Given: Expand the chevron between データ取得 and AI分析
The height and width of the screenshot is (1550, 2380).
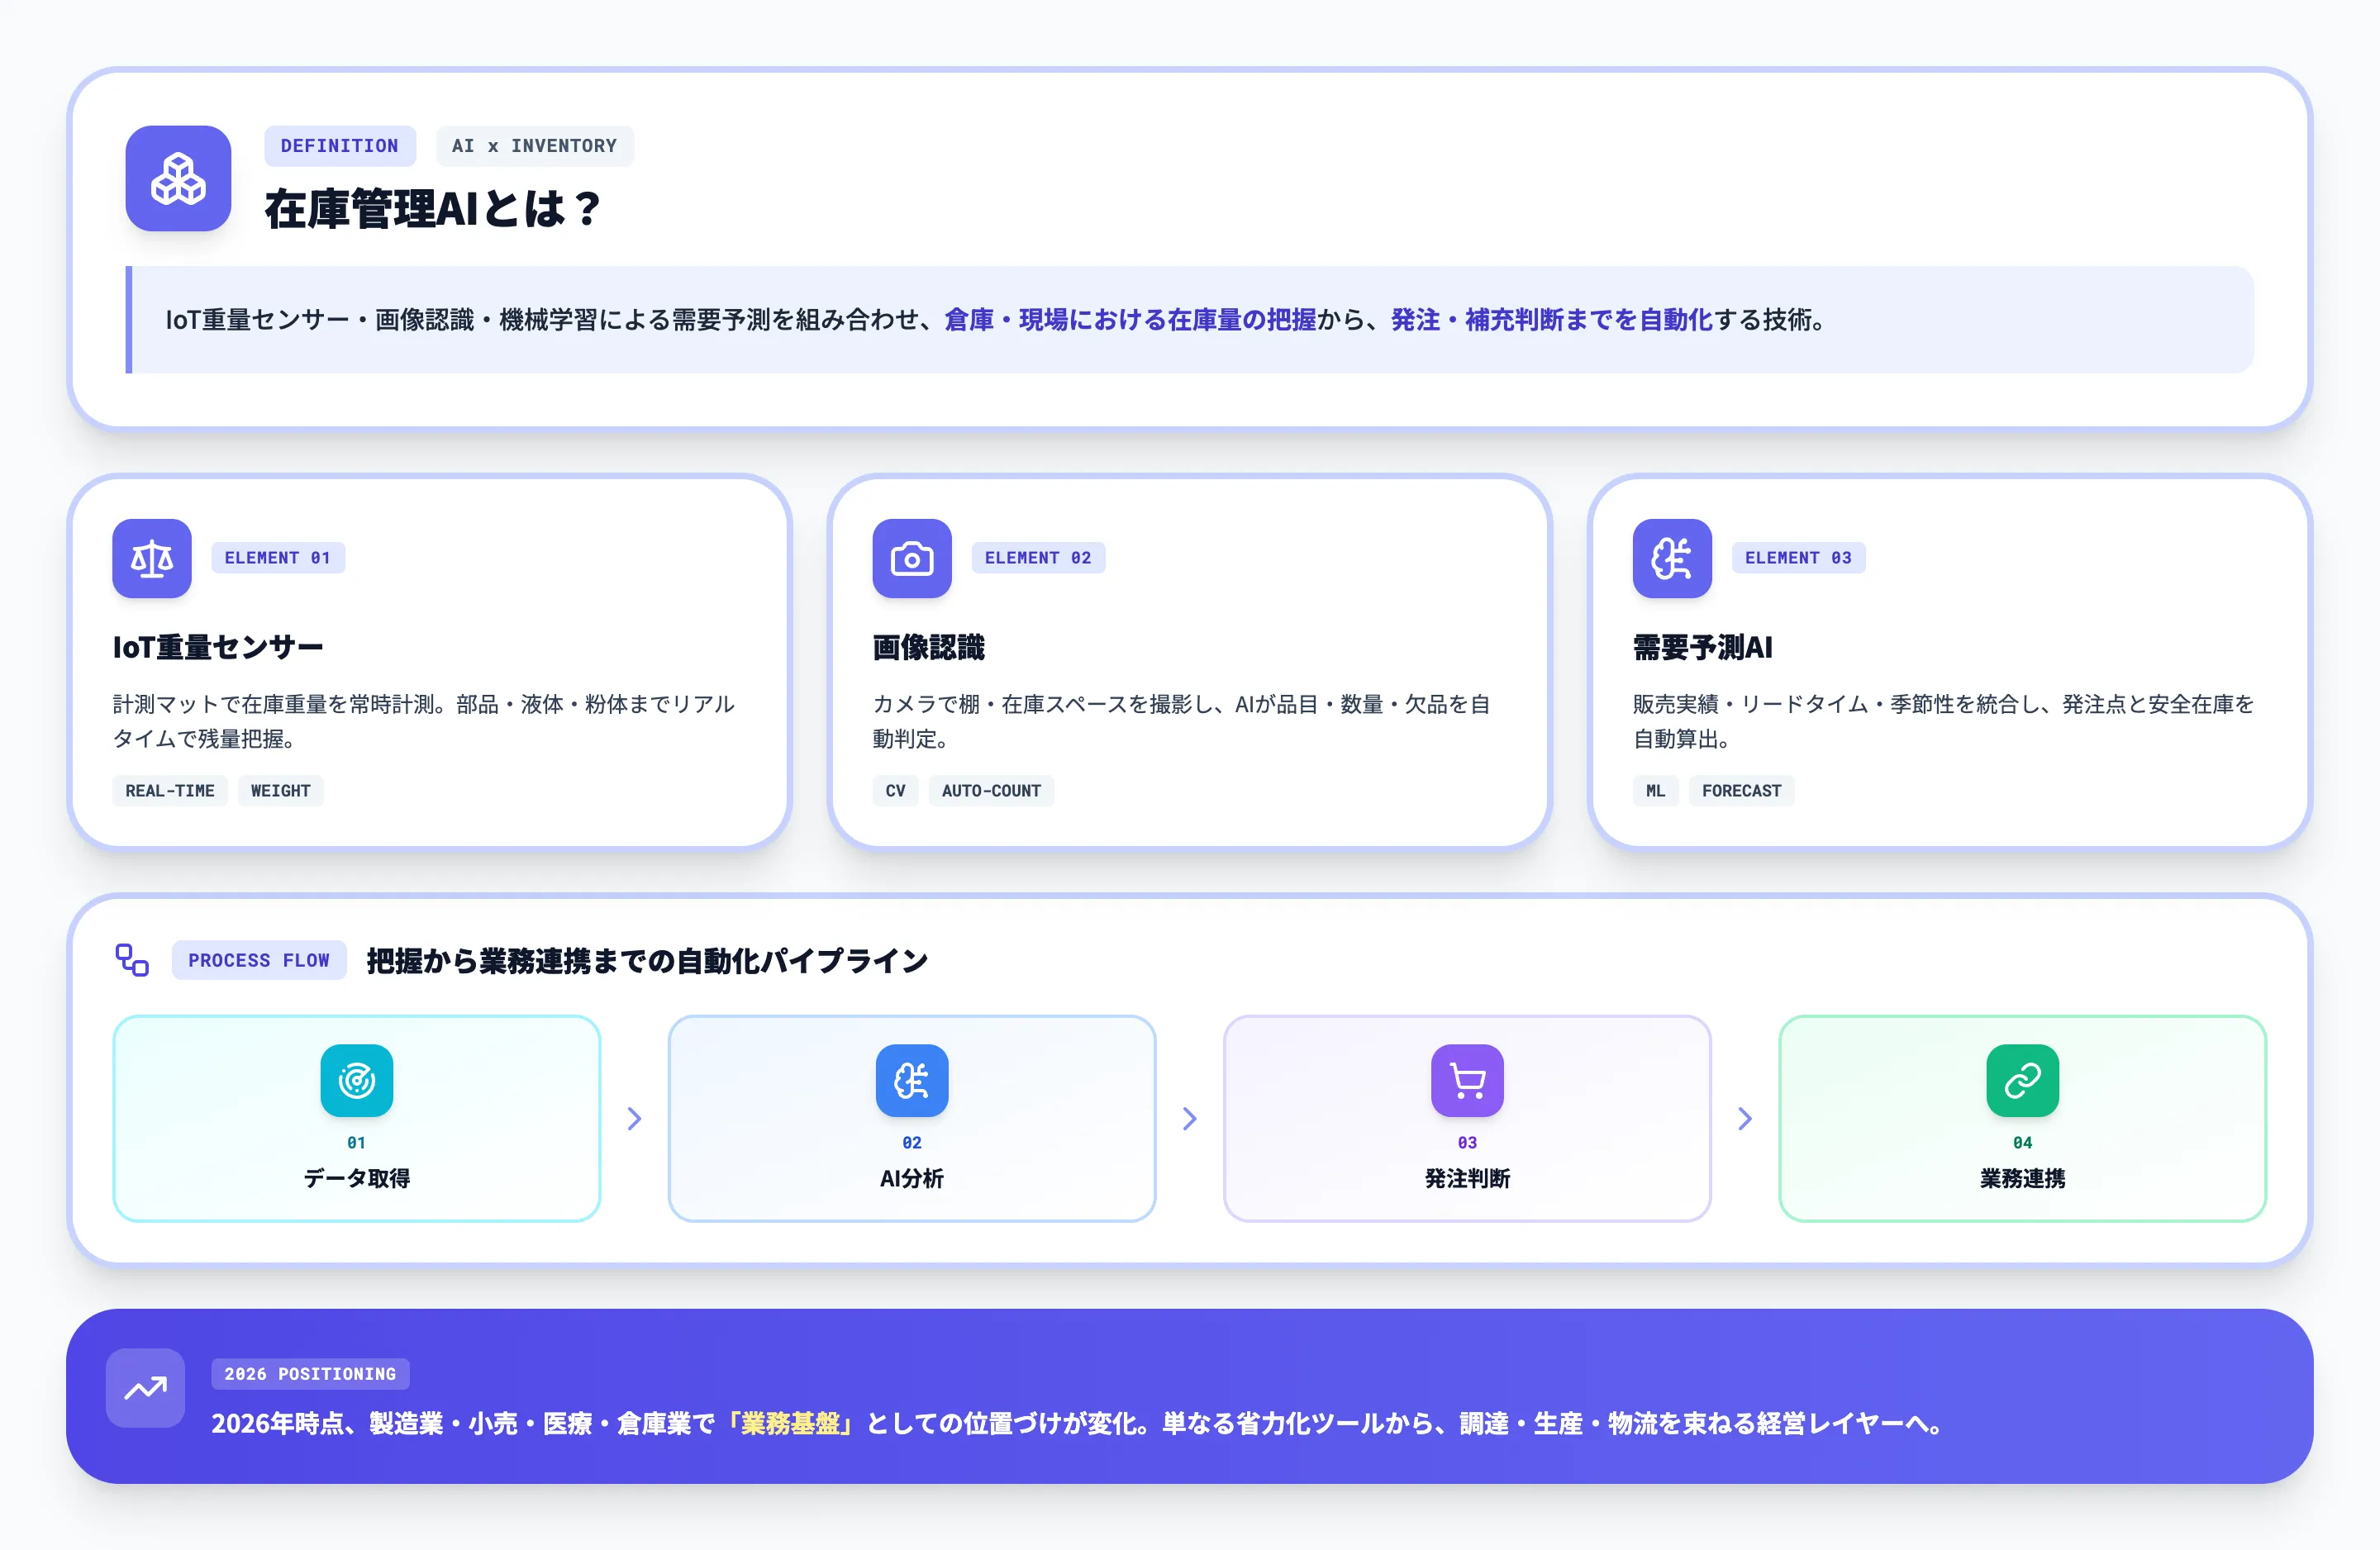Looking at the screenshot, I should coord(634,1119).
